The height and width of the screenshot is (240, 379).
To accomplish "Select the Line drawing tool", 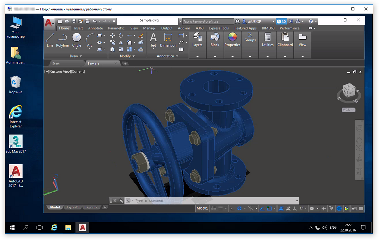I will click(50, 38).
